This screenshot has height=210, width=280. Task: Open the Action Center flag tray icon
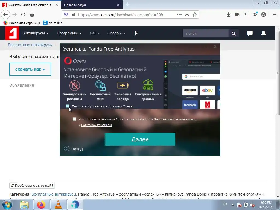pos(239,205)
